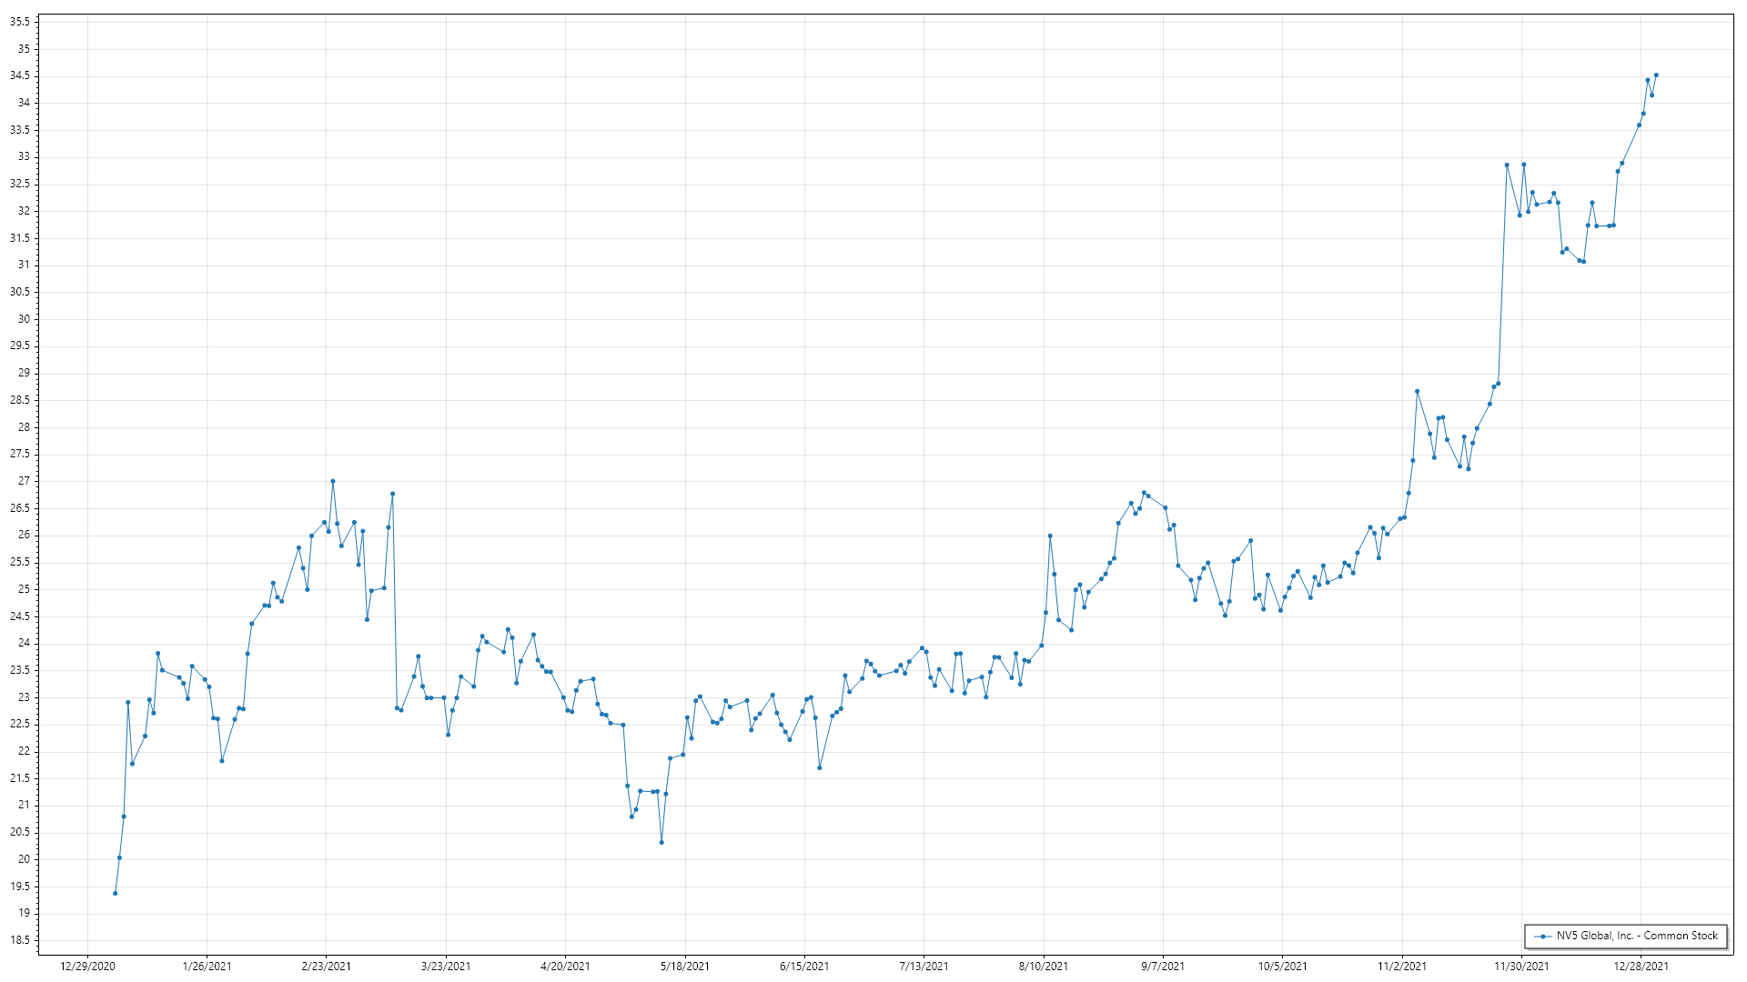Click the 2/23/2021 date axis label

pos(326,966)
